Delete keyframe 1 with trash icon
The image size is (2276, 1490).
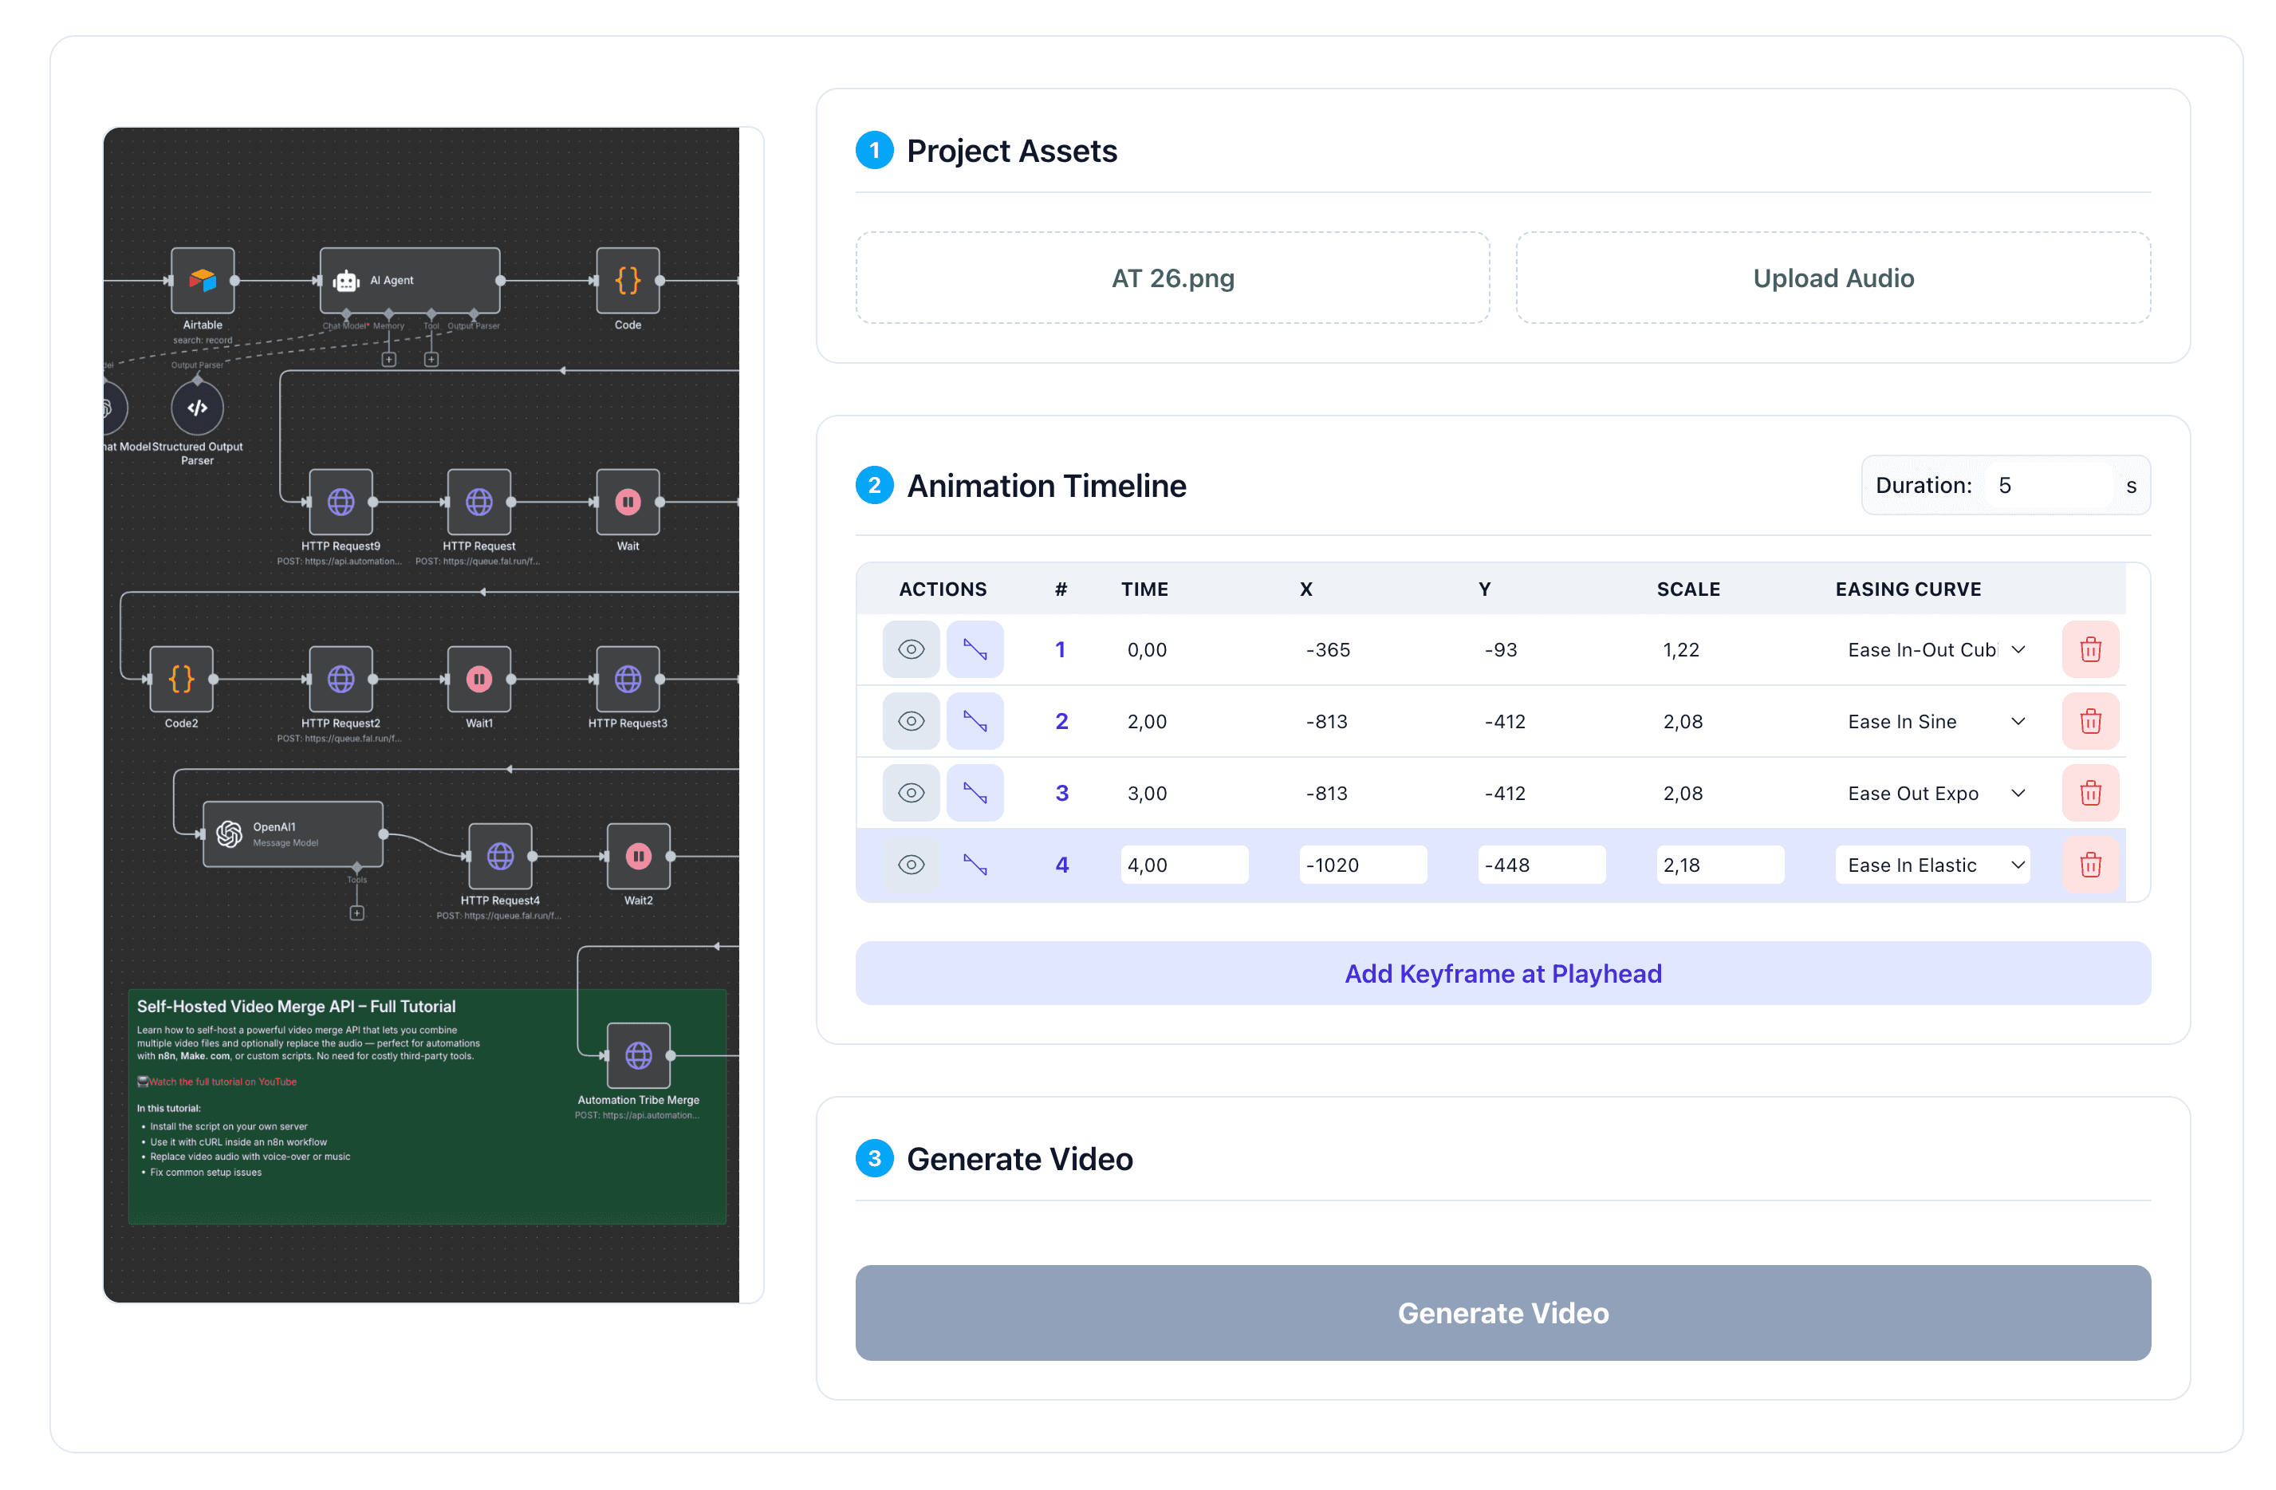2089,649
